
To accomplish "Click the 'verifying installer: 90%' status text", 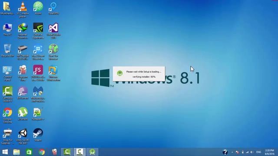I will click(x=144, y=77).
